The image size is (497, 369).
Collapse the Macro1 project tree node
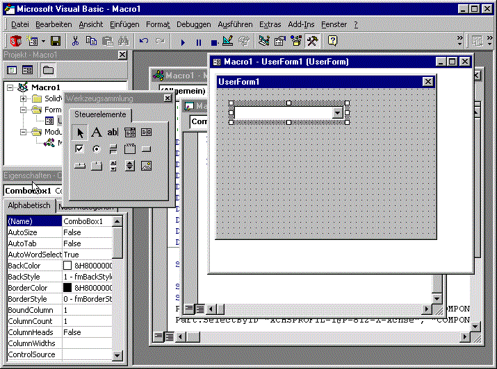[x=10, y=87]
